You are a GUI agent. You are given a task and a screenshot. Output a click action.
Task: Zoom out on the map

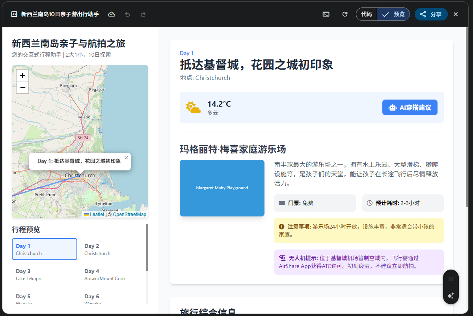tap(22, 87)
